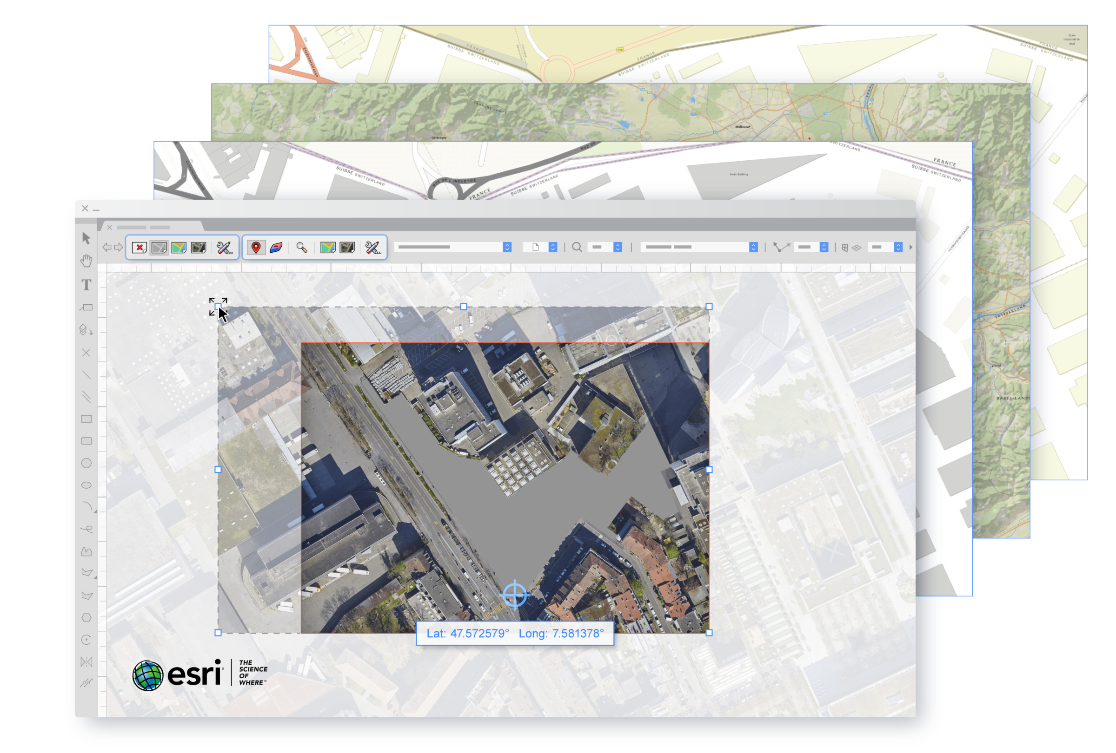Select the hexagon polygon tool
1116x753 pixels.
click(x=86, y=618)
